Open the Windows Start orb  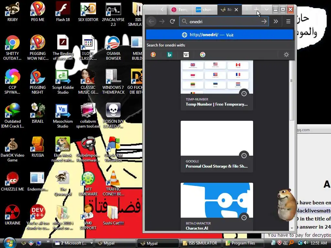click(x=10, y=243)
